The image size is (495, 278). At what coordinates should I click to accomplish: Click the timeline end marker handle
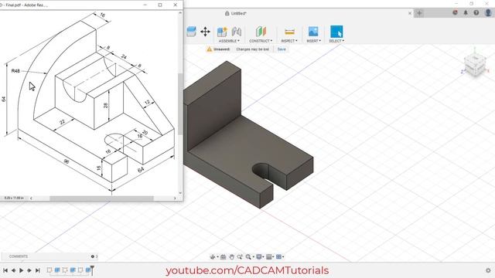coord(92,270)
